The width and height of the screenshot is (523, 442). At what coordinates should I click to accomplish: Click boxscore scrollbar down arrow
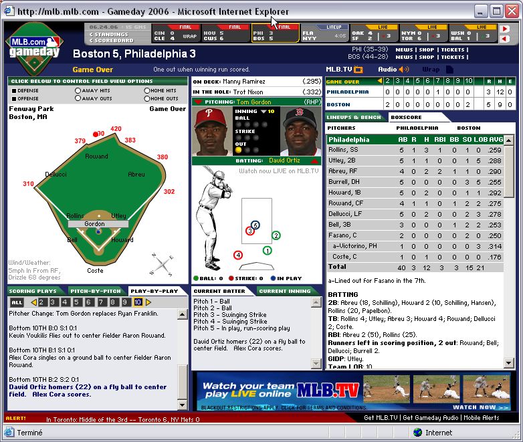508,362
